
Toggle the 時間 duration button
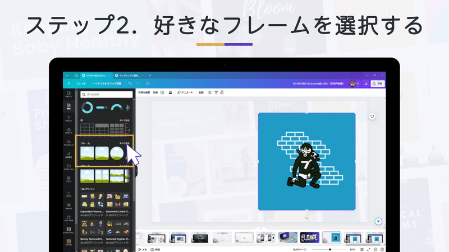coord(155,249)
